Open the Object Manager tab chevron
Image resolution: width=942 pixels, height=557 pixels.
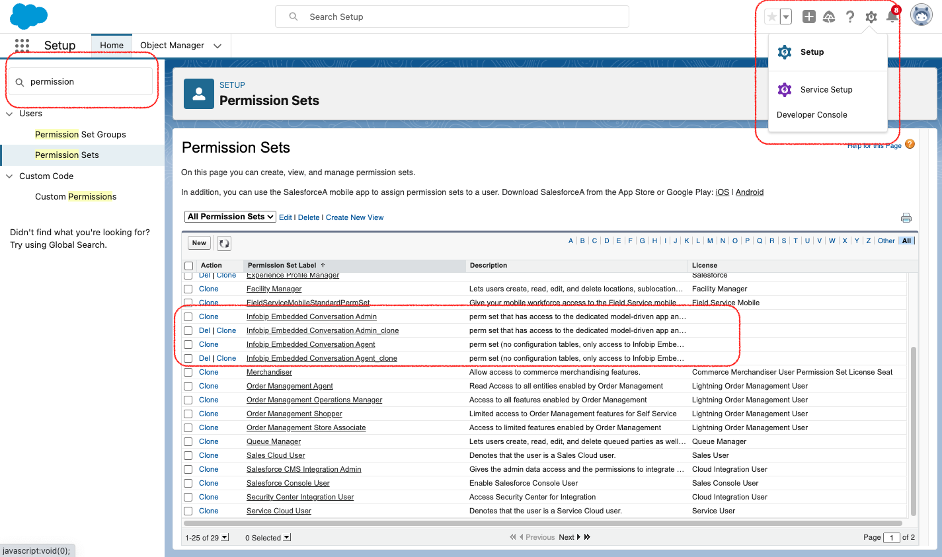tap(217, 46)
